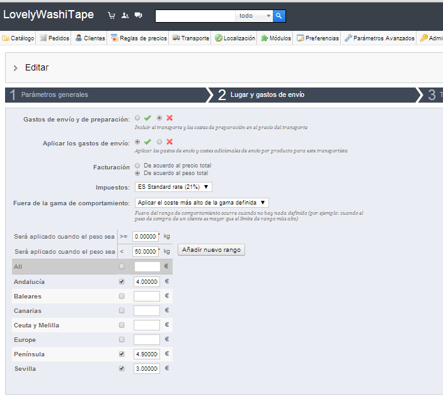Image resolution: width=443 pixels, height=396 pixels.
Task: Open the Clientes menu
Action: tap(90, 38)
